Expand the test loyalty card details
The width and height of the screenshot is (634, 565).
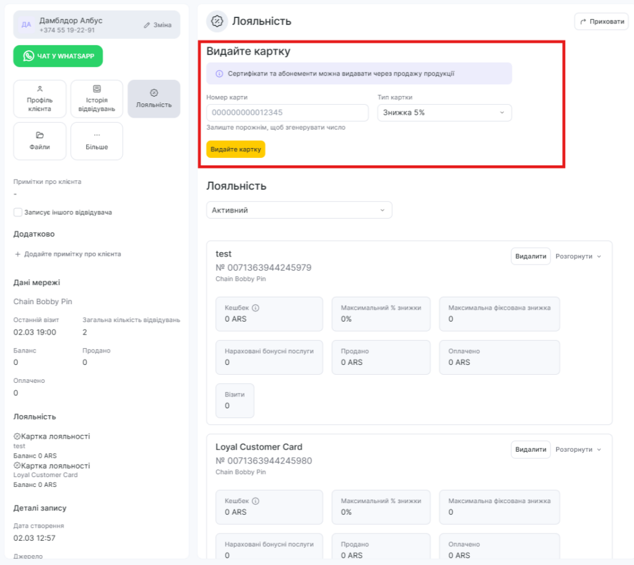(578, 256)
